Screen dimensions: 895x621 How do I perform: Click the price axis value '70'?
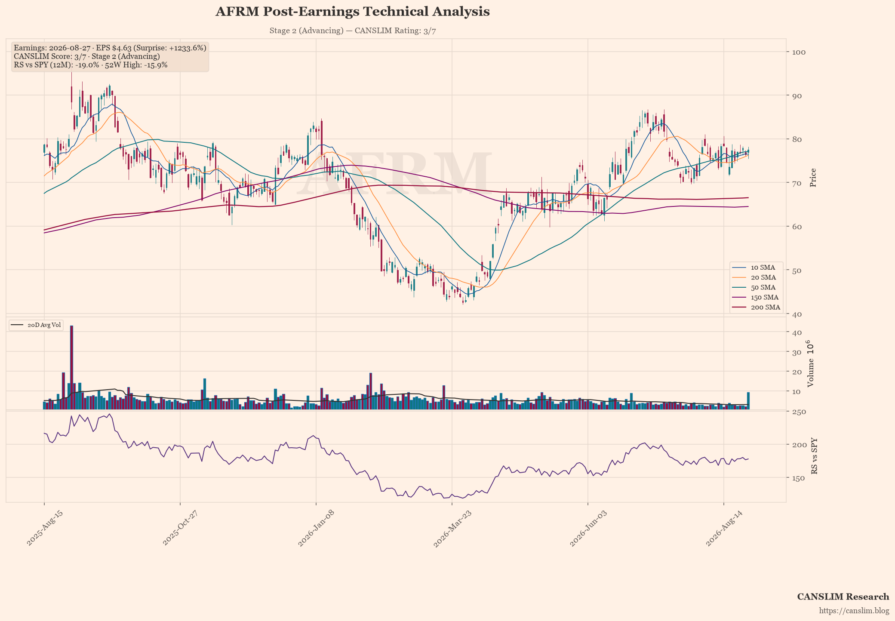coord(797,183)
